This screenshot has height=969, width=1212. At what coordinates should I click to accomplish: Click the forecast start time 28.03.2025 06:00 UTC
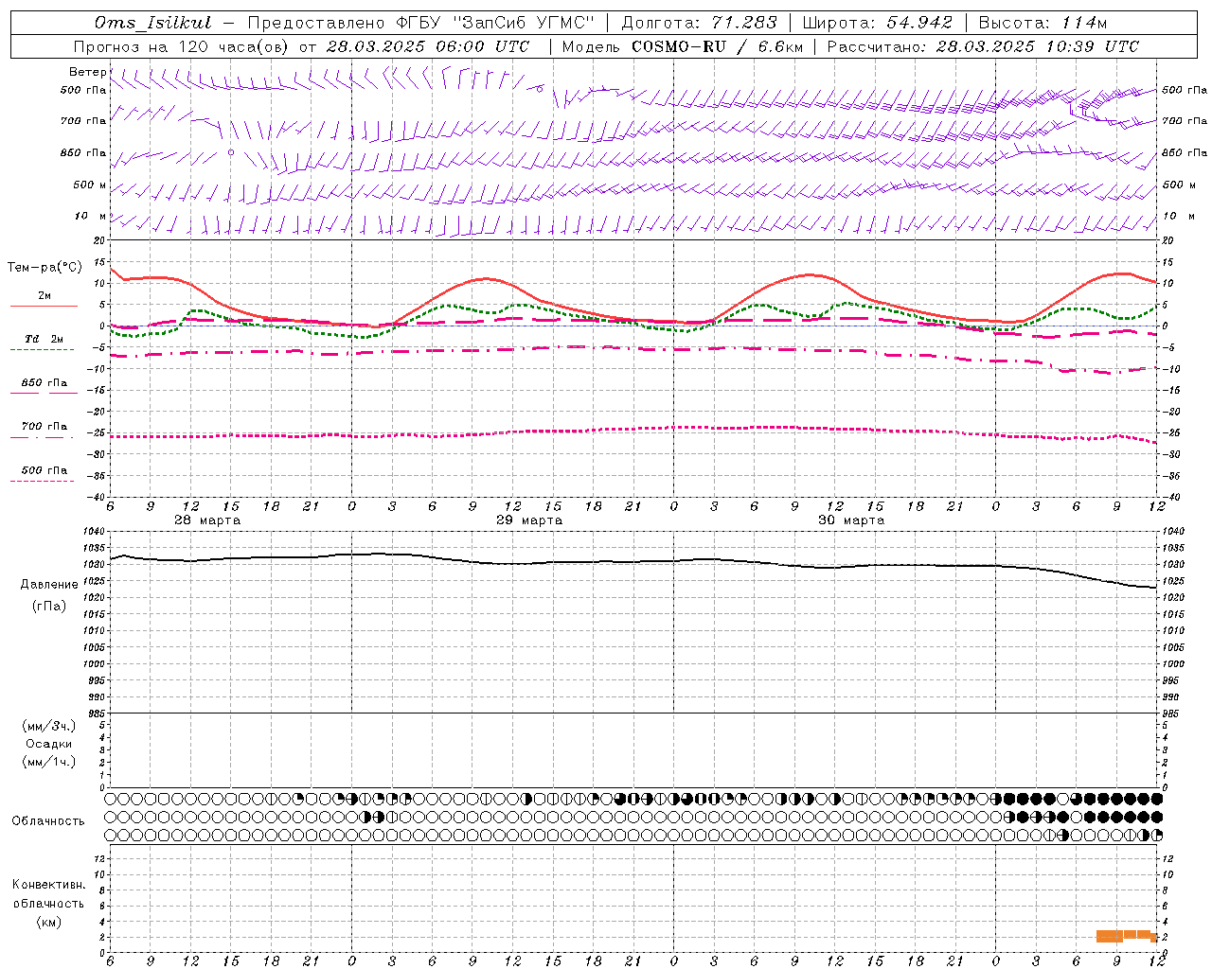pos(427,46)
